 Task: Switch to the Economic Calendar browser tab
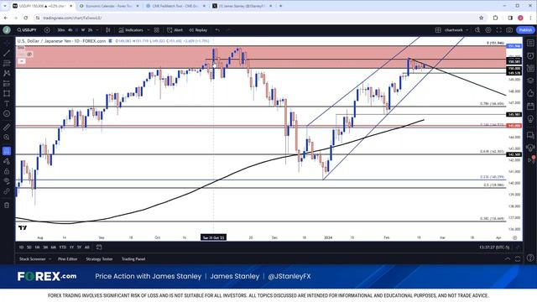108,6
